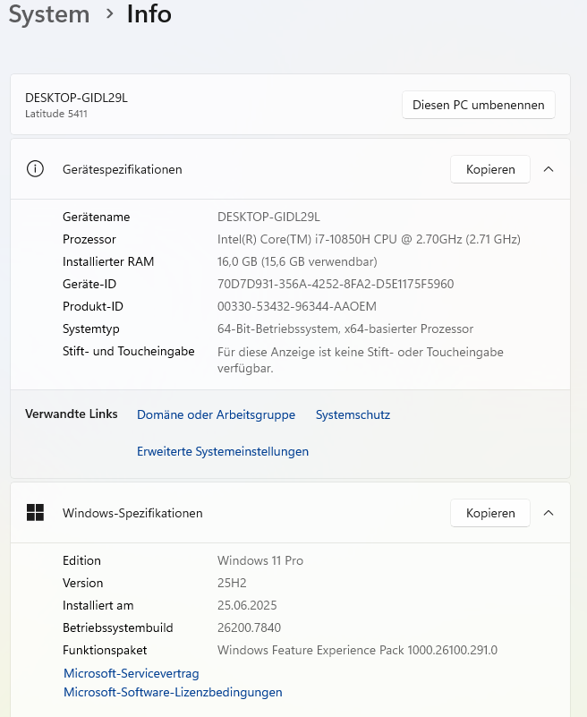Screen dimensions: 587x717
Task: Click the Betriebssystembuild label
Action: [x=117, y=627]
